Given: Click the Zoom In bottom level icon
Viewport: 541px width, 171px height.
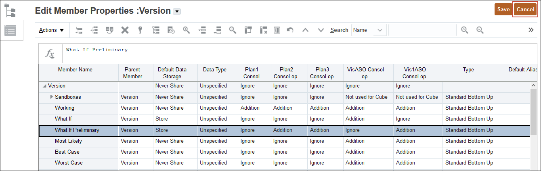Looking at the screenshot, I should [x=217, y=30].
